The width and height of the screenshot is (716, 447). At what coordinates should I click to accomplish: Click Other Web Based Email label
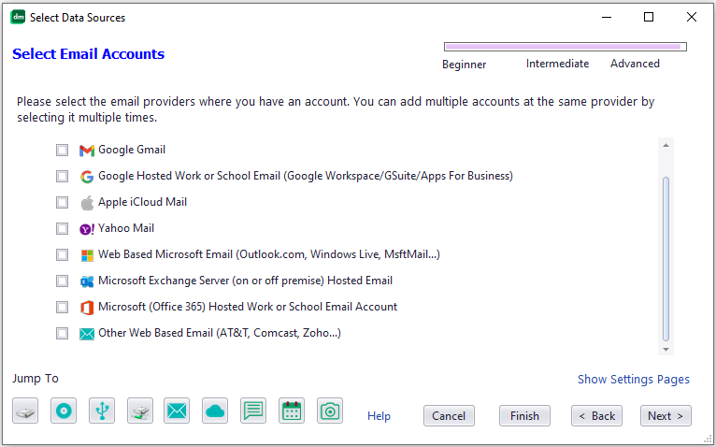(x=220, y=333)
